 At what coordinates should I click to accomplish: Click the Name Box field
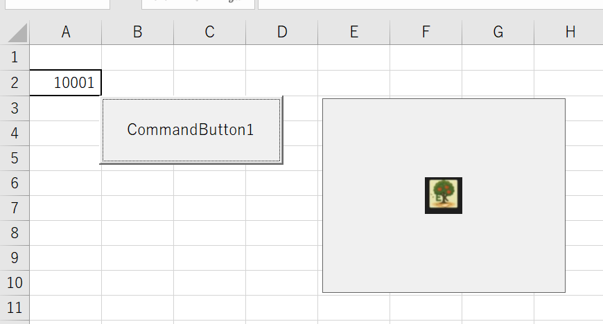click(55, 3)
